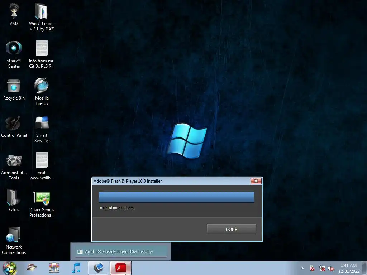Click the Show Desktop strip
The height and width of the screenshot is (275, 367).
(365, 268)
